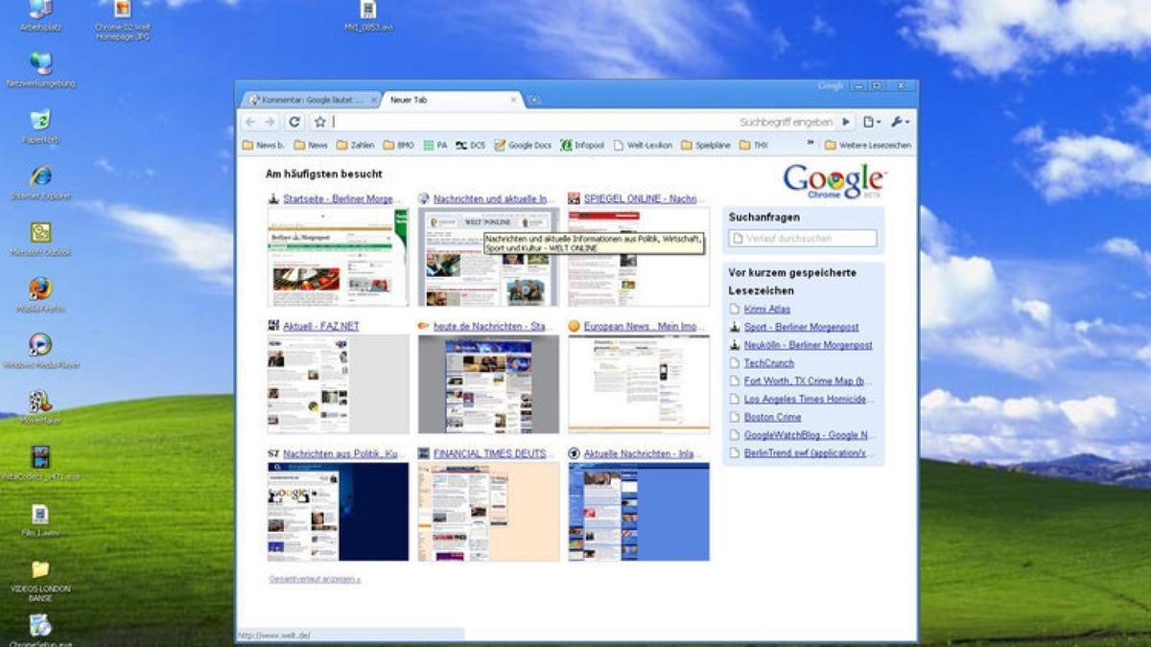Expand the hidden bookmarks chevron
Image resolution: width=1151 pixels, height=647 pixels.
point(809,144)
